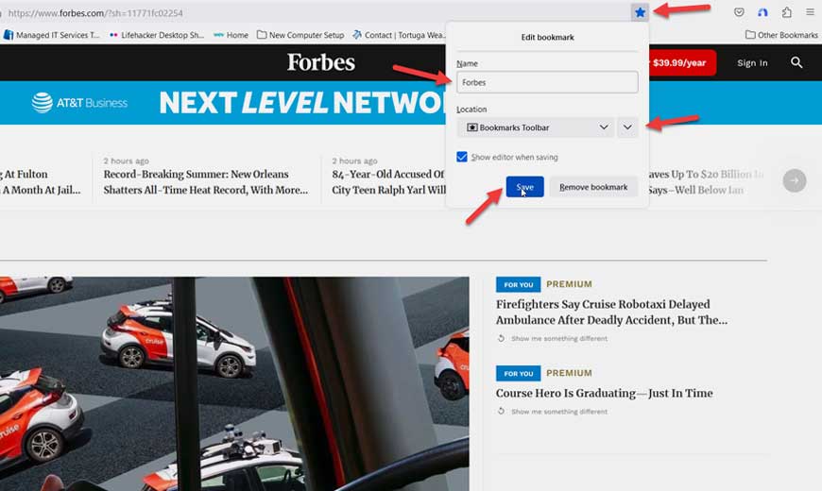Open the Home bookmark
This screenshot has width=822, height=491.
pos(231,35)
